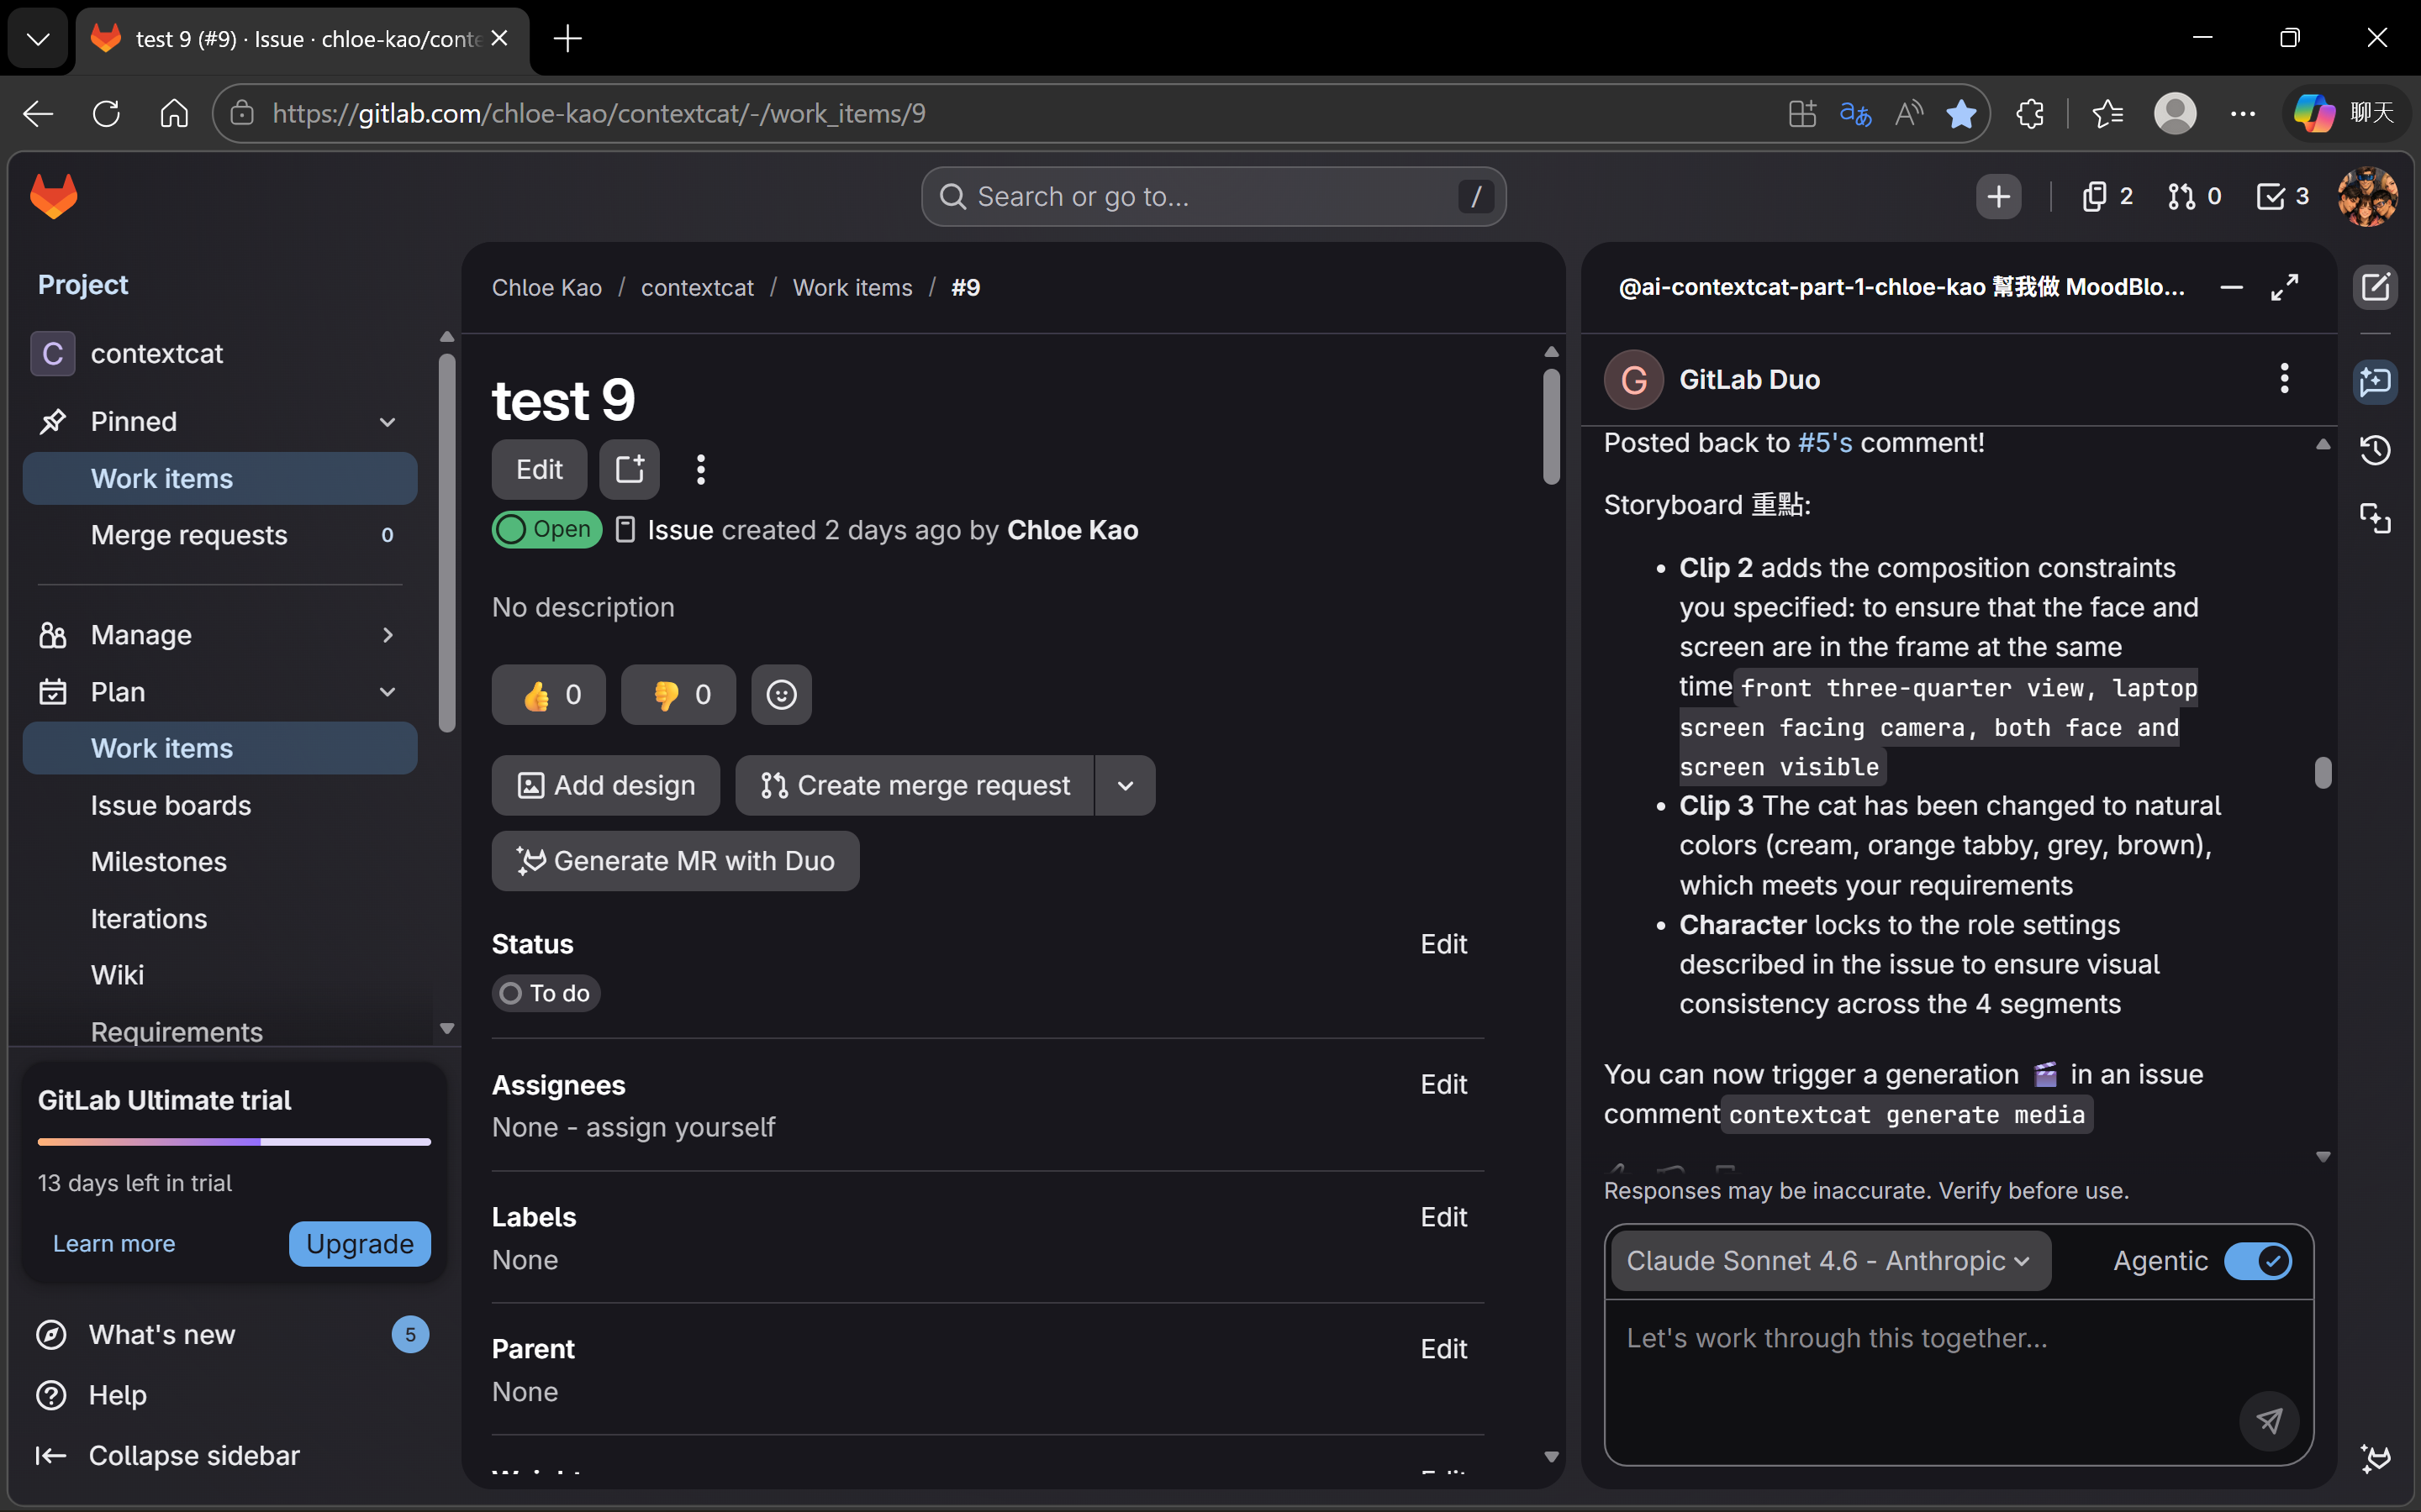Click the Open issue state badge
Image resolution: width=2421 pixels, height=1512 pixels.
click(x=546, y=530)
